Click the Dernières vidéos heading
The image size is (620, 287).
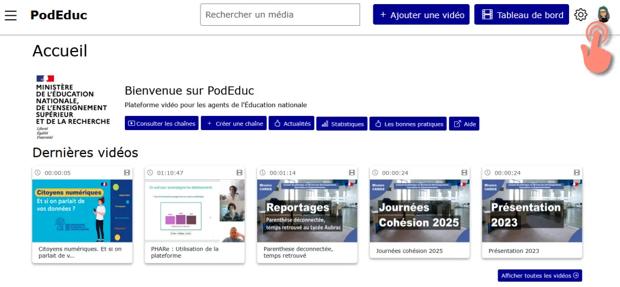coord(86,153)
